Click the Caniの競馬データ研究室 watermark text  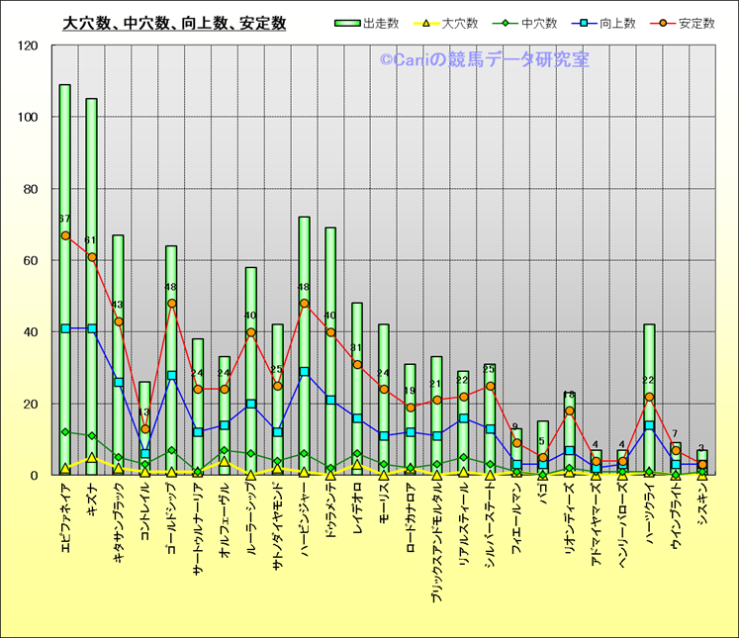(x=484, y=60)
